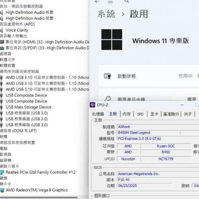
Task: Click the PCI-Express 3.0 bus spec field
Action: 158,139
